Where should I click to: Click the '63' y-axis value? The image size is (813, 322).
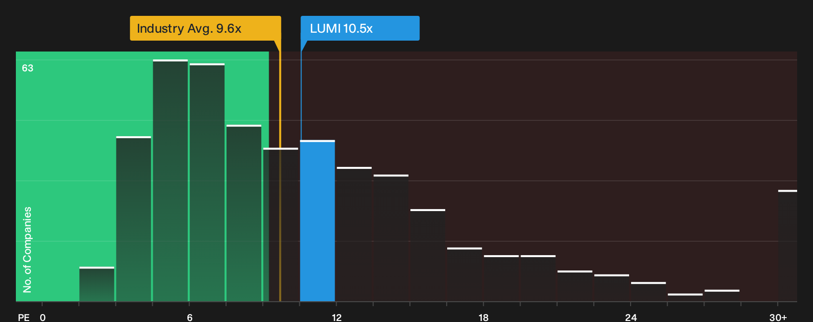tap(28, 68)
